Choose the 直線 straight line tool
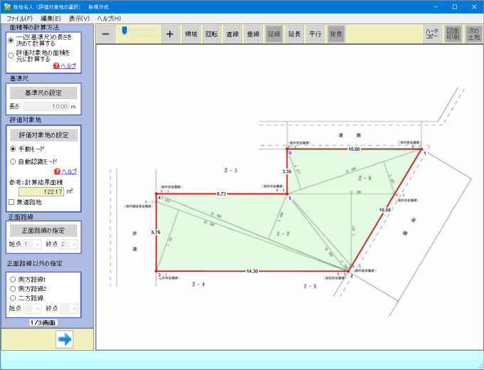 point(232,33)
